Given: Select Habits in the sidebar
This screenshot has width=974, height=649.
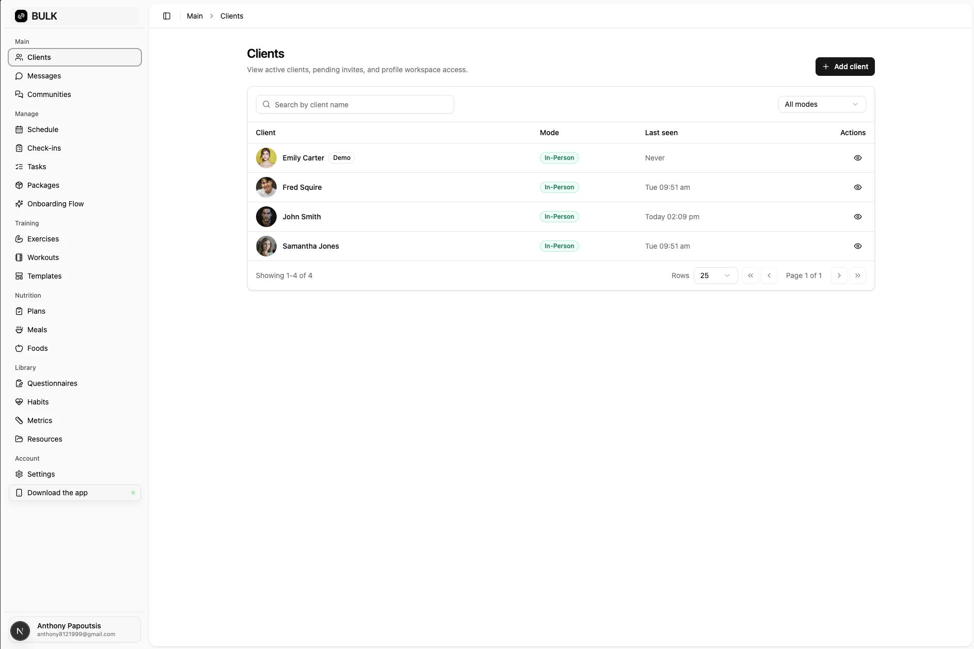Looking at the screenshot, I should coord(75,402).
